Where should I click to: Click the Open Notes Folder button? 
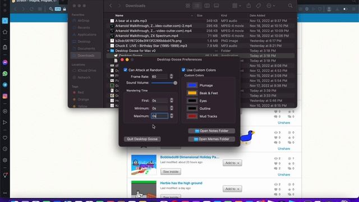coord(211,131)
